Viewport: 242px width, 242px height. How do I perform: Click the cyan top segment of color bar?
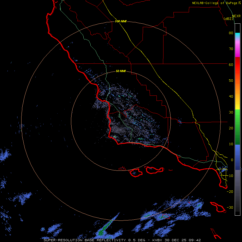click(237, 35)
